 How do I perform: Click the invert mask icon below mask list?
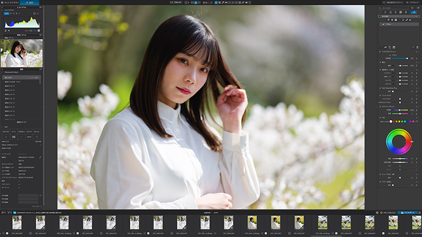coord(394,47)
